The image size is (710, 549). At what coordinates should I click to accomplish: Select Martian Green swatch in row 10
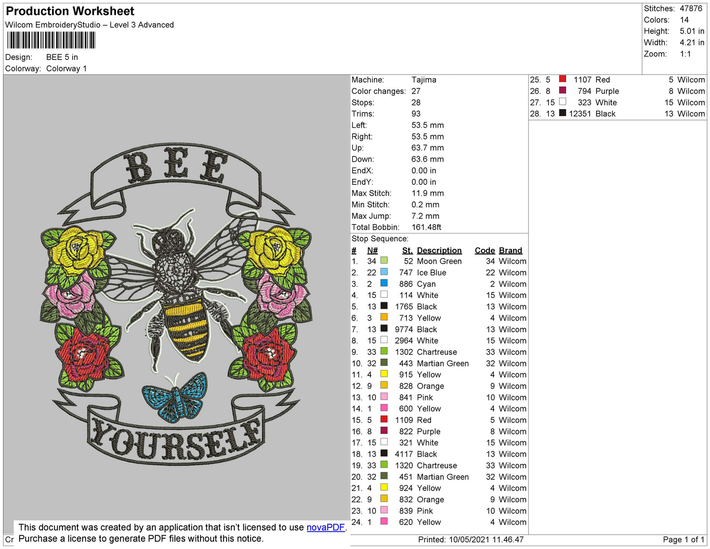(384, 363)
